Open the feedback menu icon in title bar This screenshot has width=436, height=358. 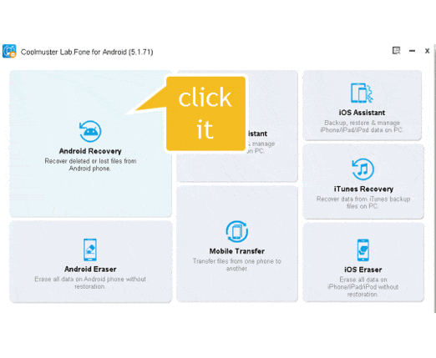pyautogui.click(x=396, y=51)
